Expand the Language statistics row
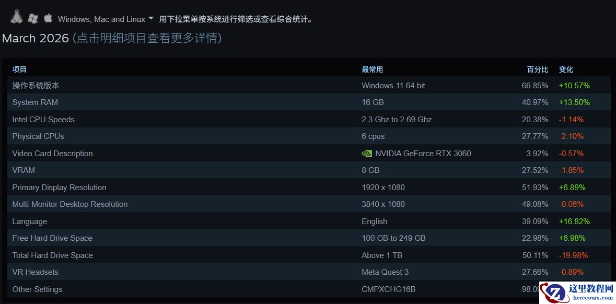Viewport: 616px width, 304px height. pyautogui.click(x=29, y=221)
